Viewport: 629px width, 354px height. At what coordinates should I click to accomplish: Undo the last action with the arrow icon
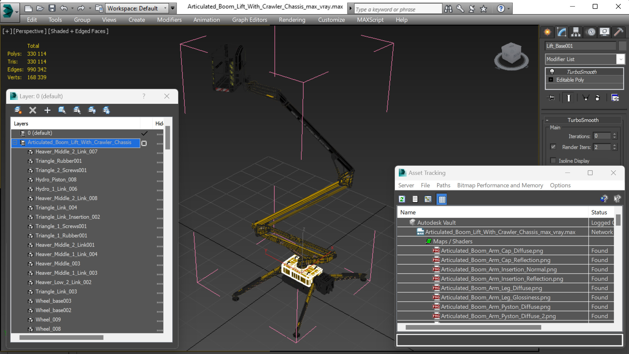(x=64, y=8)
